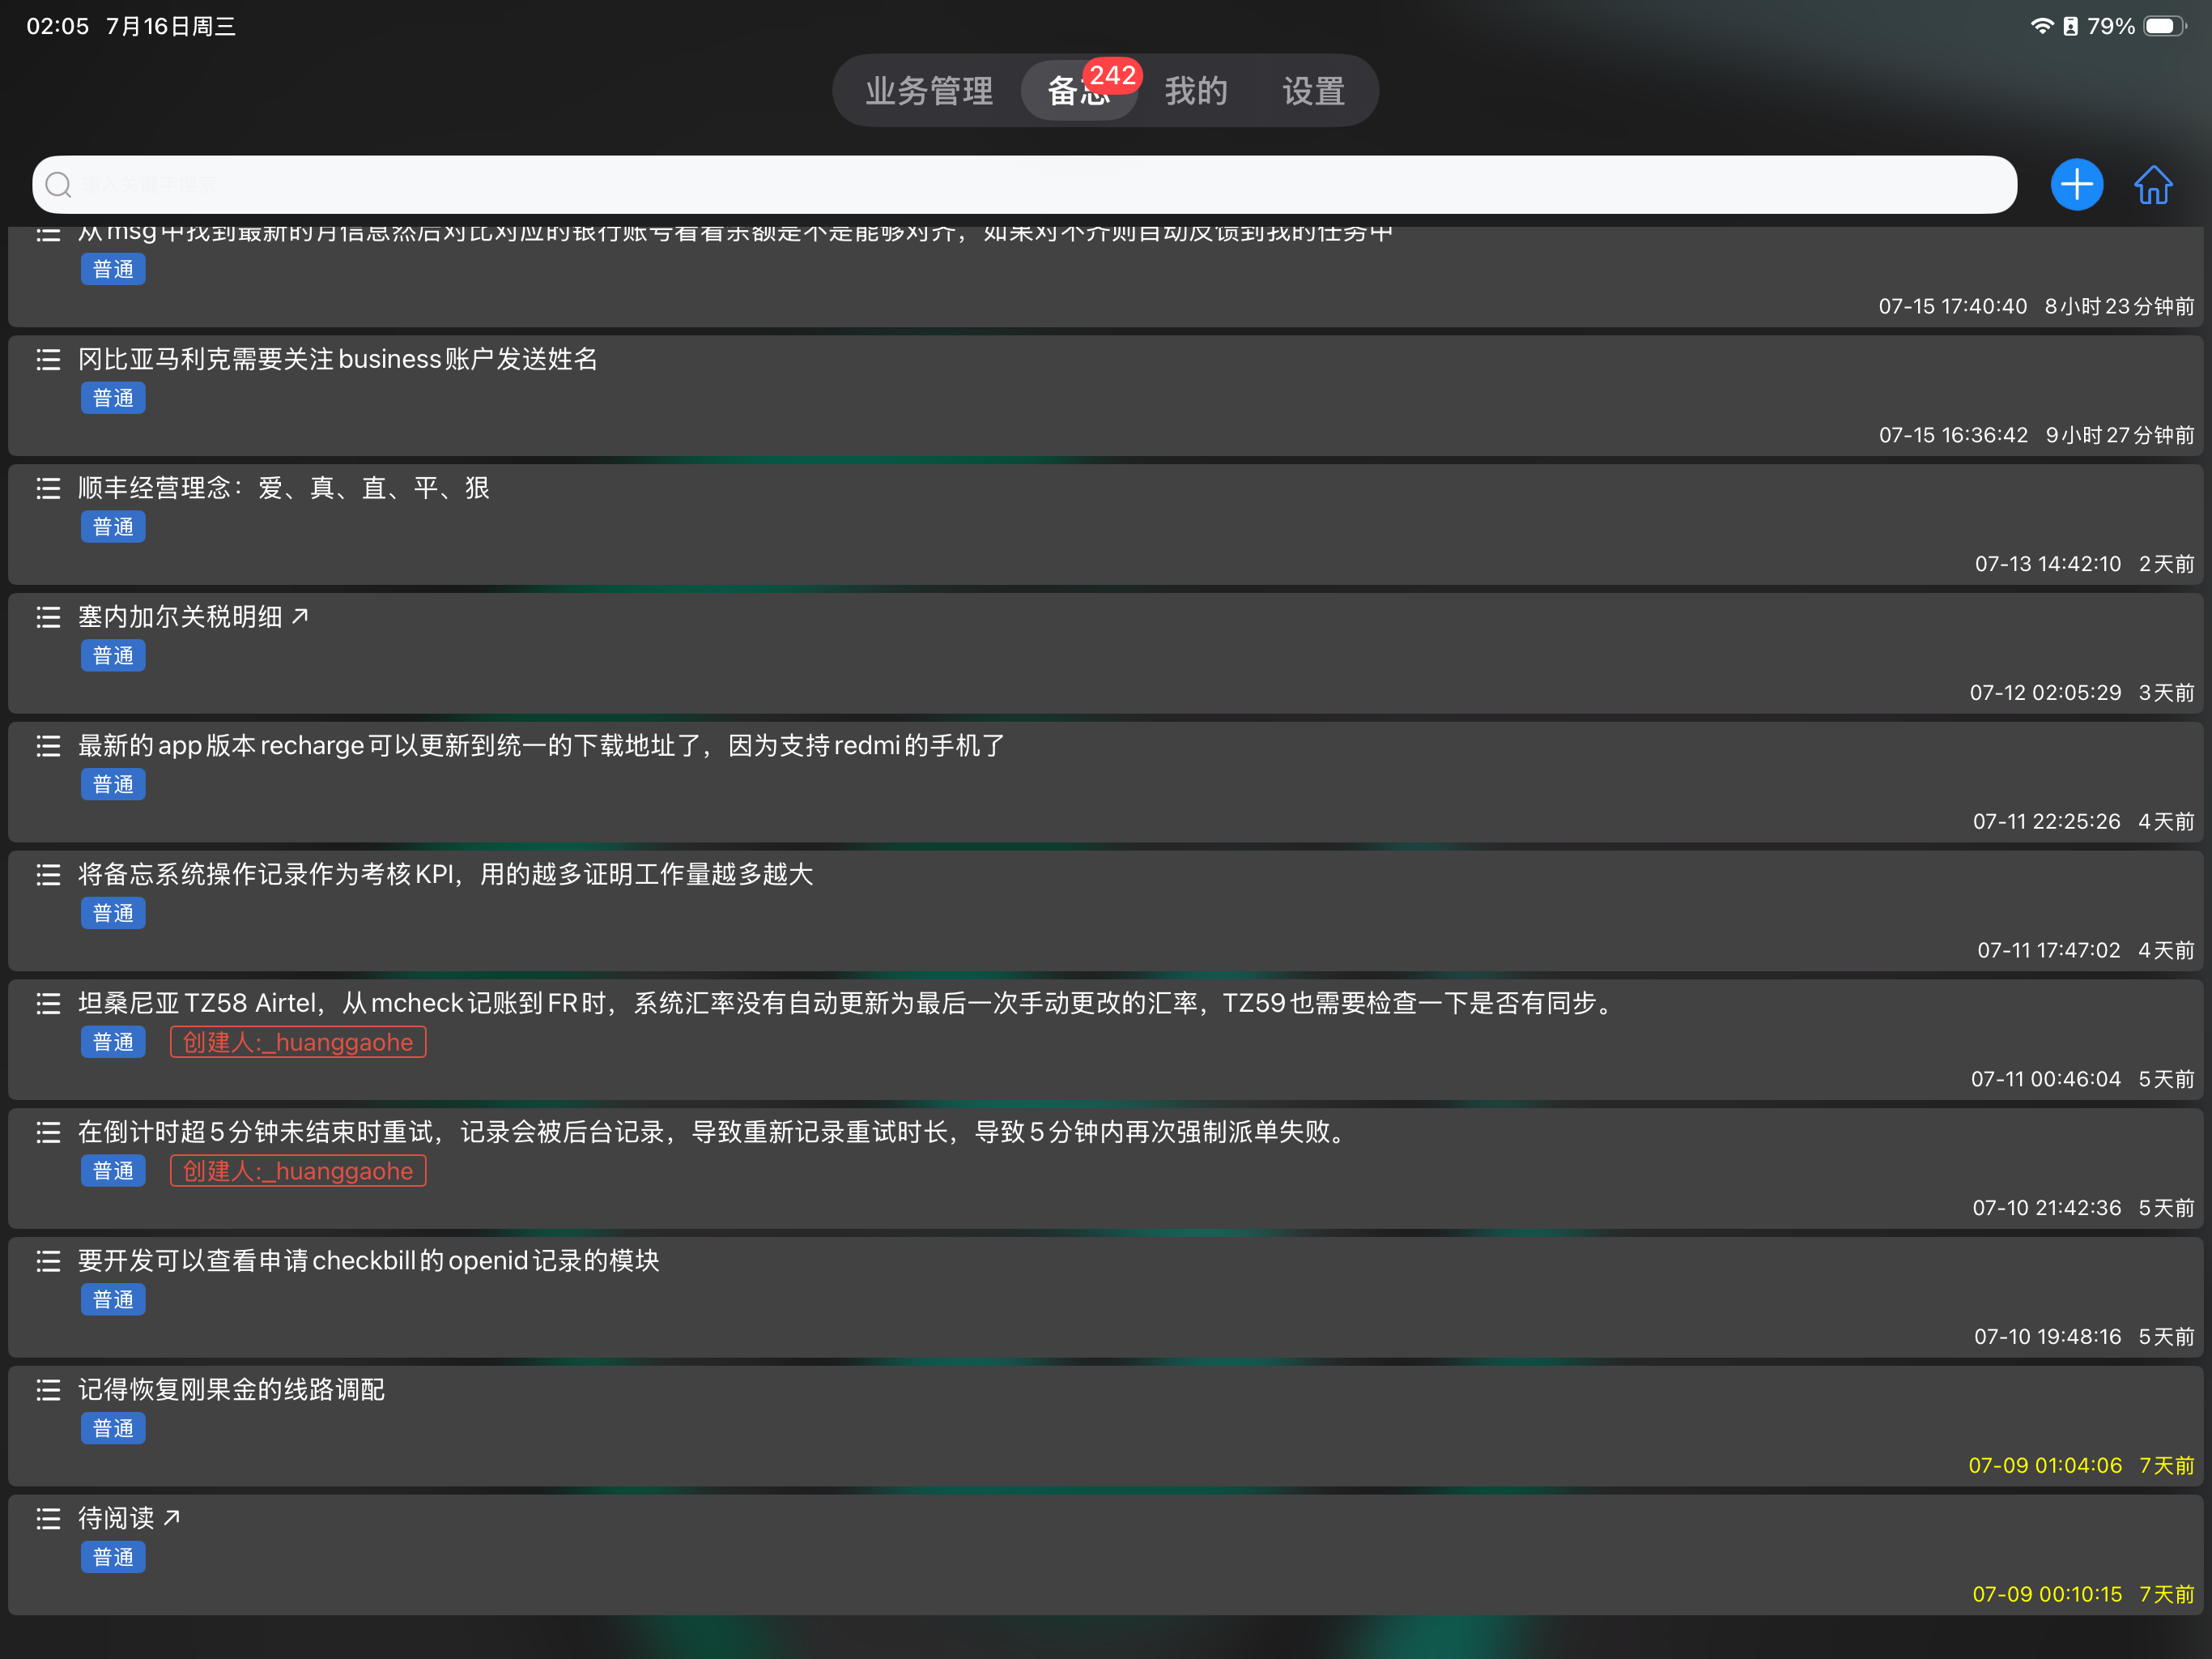2212x1659 pixels.
Task: Tap list icon of the 记得恢复刚果金 memo
Action: pyautogui.click(x=48, y=1390)
